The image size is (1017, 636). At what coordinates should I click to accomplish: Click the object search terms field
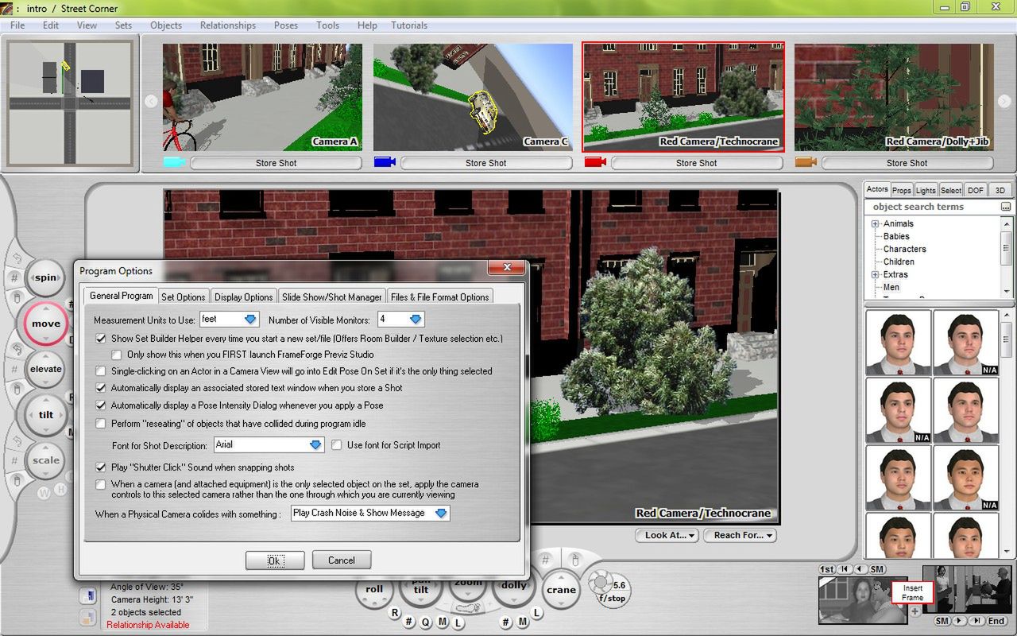click(931, 207)
